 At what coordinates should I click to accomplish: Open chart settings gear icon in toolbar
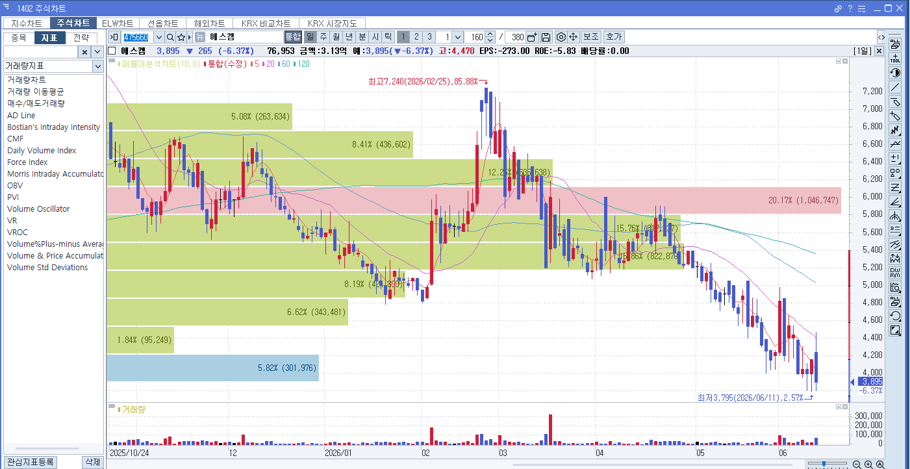[x=561, y=37]
